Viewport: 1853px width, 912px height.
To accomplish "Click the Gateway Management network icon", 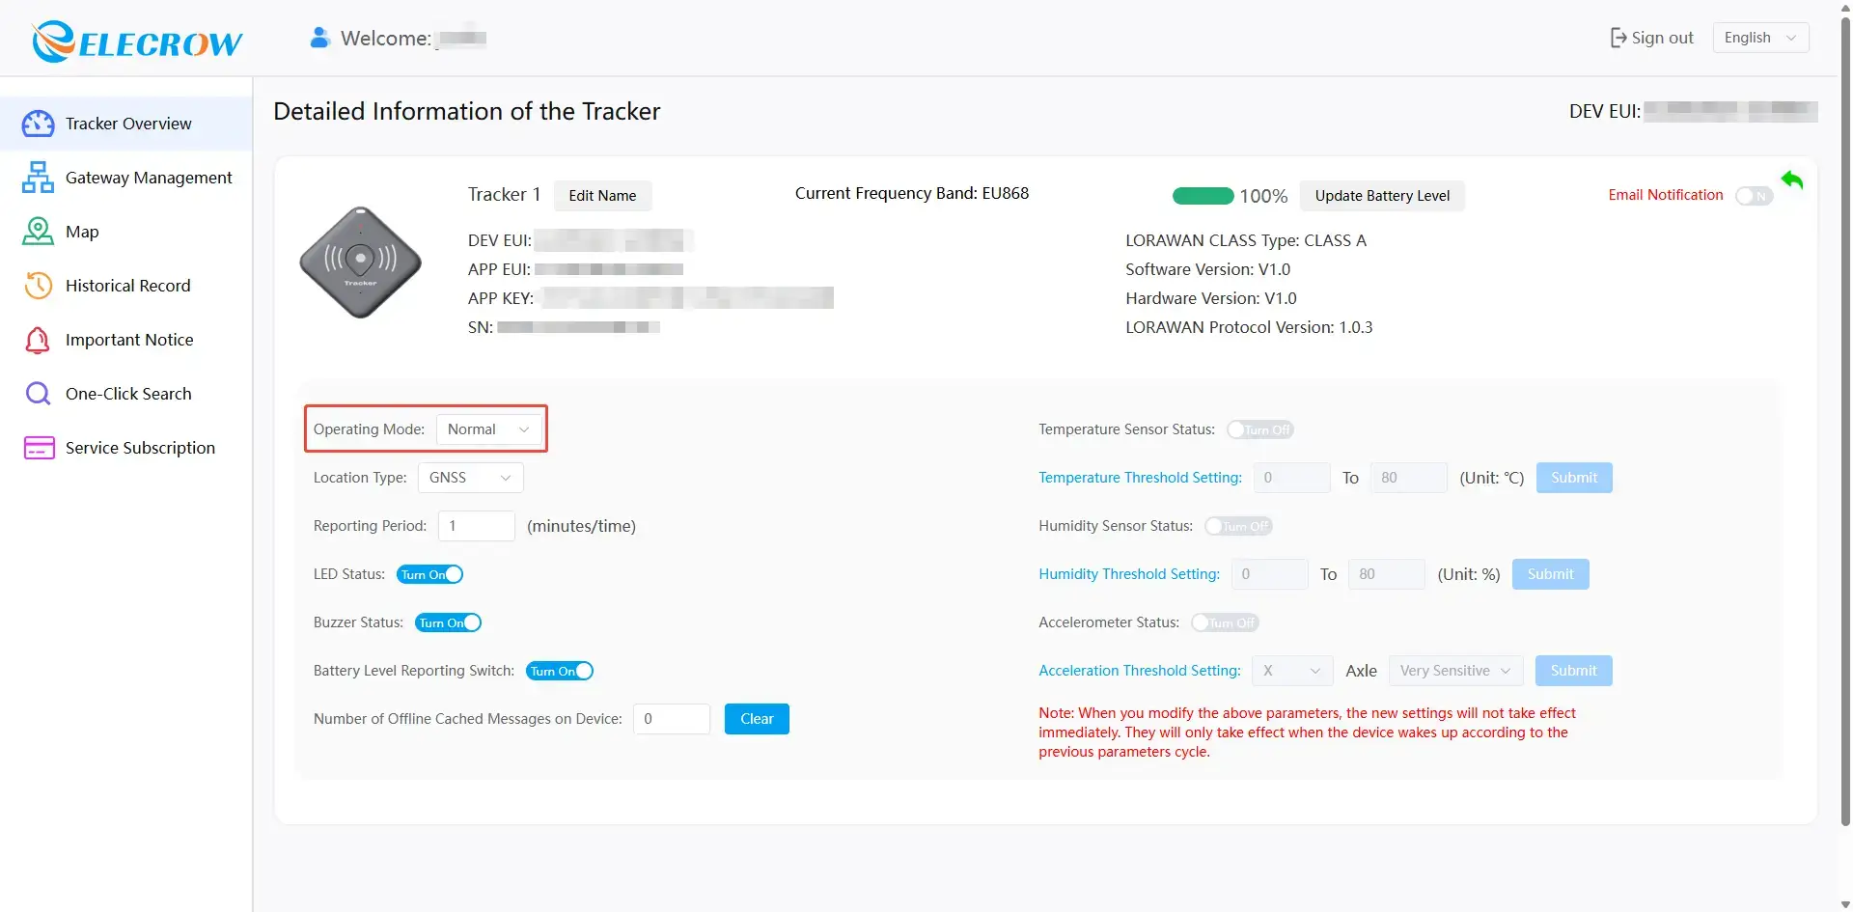I will 38,178.
